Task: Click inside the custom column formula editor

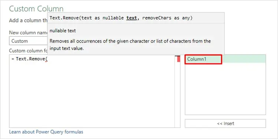Action: coord(92,91)
